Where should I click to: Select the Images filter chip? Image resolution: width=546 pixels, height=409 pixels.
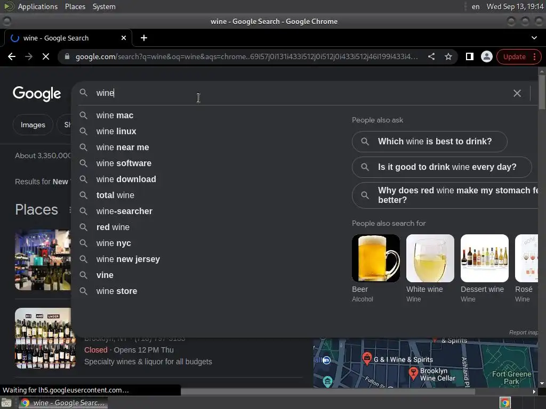[x=33, y=125]
